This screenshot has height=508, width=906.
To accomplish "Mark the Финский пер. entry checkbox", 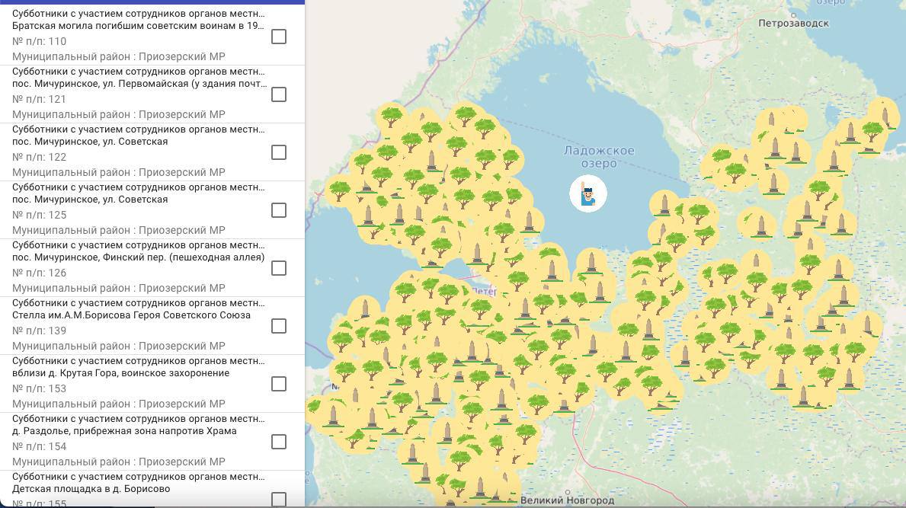I will pos(279,268).
